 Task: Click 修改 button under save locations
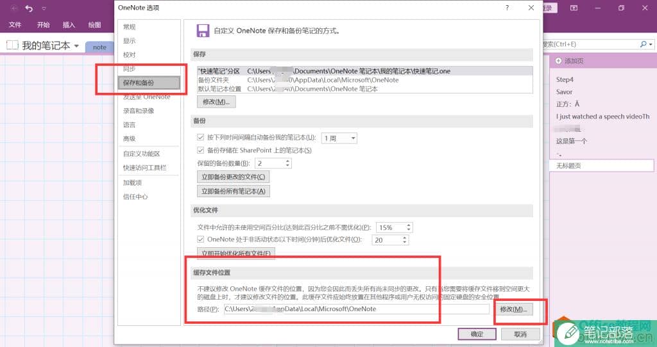click(x=216, y=102)
